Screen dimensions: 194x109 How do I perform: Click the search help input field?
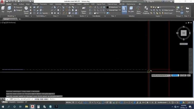click(132, 1)
